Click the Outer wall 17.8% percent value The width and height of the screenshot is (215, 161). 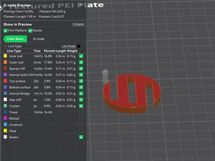point(48,63)
